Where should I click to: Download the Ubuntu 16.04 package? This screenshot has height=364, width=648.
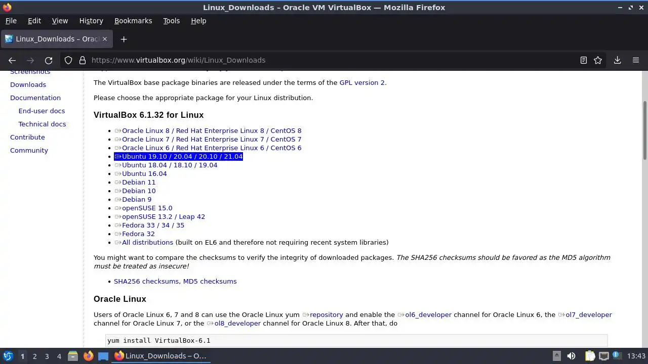(x=140, y=173)
